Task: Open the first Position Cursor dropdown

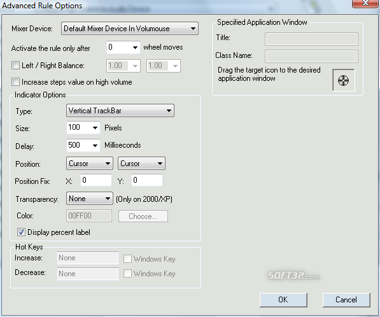Action: coord(90,164)
